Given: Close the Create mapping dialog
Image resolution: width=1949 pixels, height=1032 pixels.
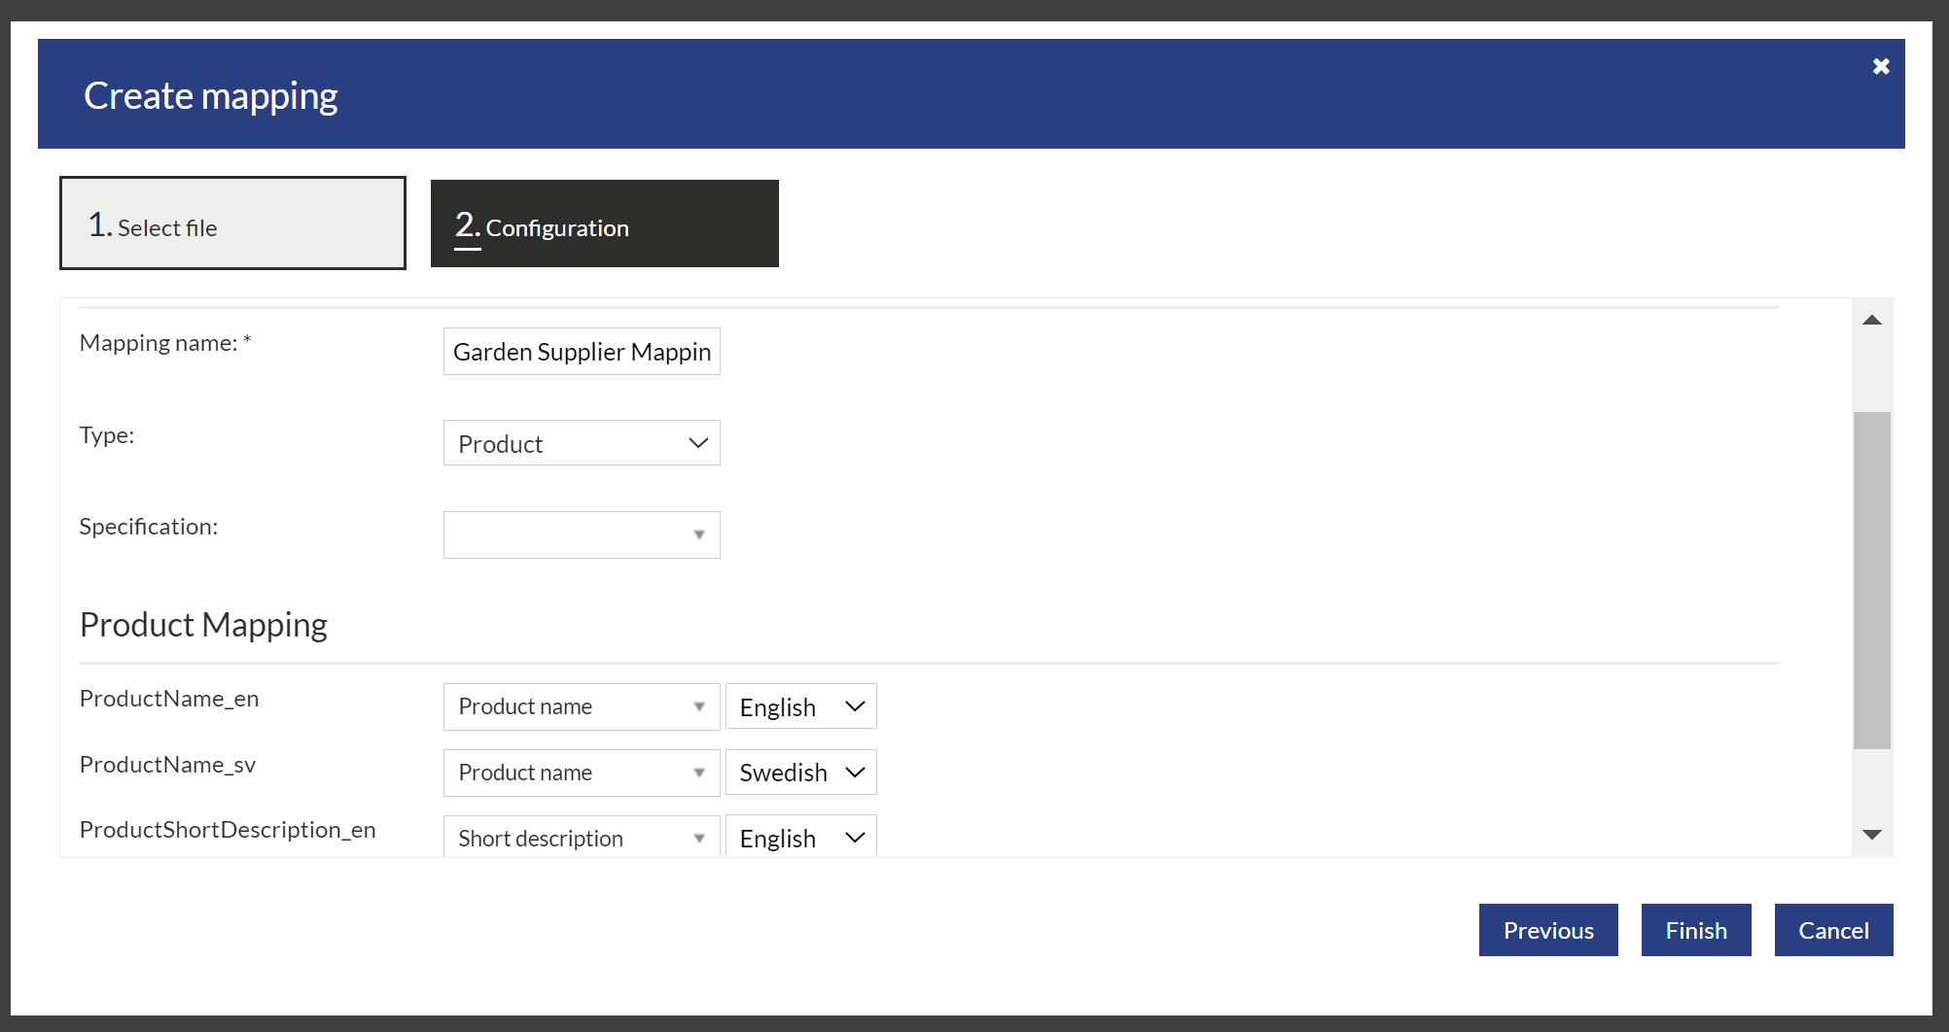Looking at the screenshot, I should (1881, 66).
